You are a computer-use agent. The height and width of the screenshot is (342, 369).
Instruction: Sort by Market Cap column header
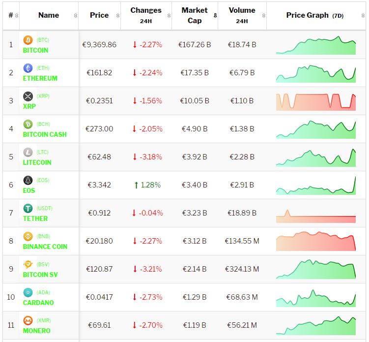tap(195, 15)
